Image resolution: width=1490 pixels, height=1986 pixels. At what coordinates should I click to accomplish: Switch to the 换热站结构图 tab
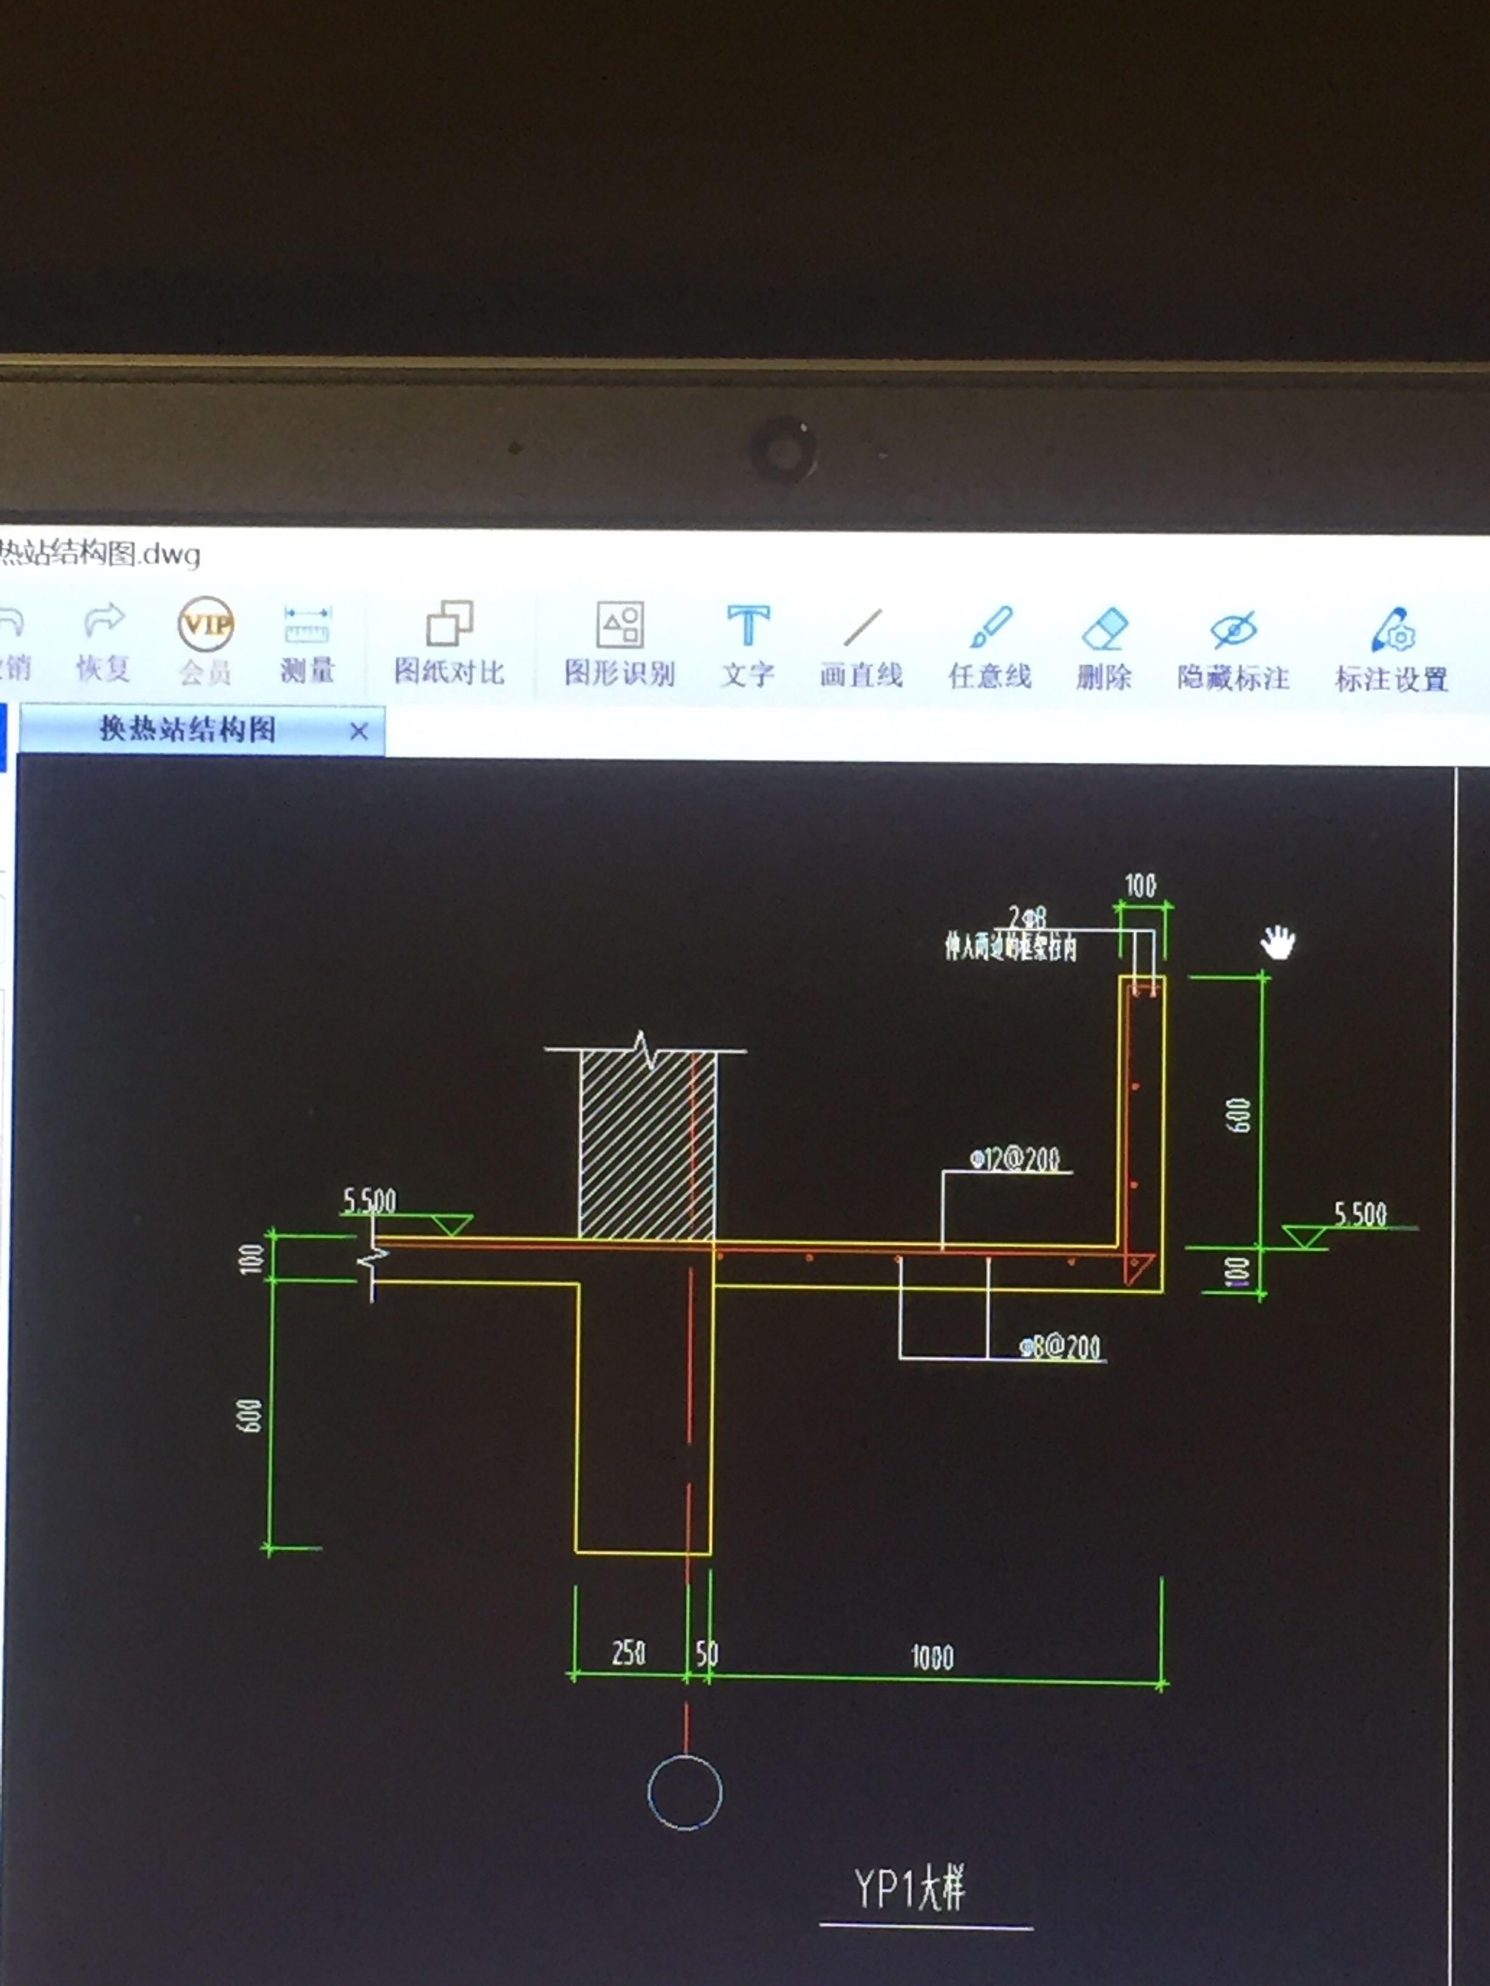187,729
